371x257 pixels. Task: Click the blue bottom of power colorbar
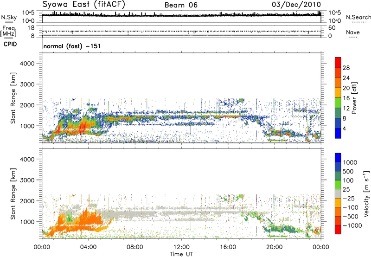click(x=338, y=133)
